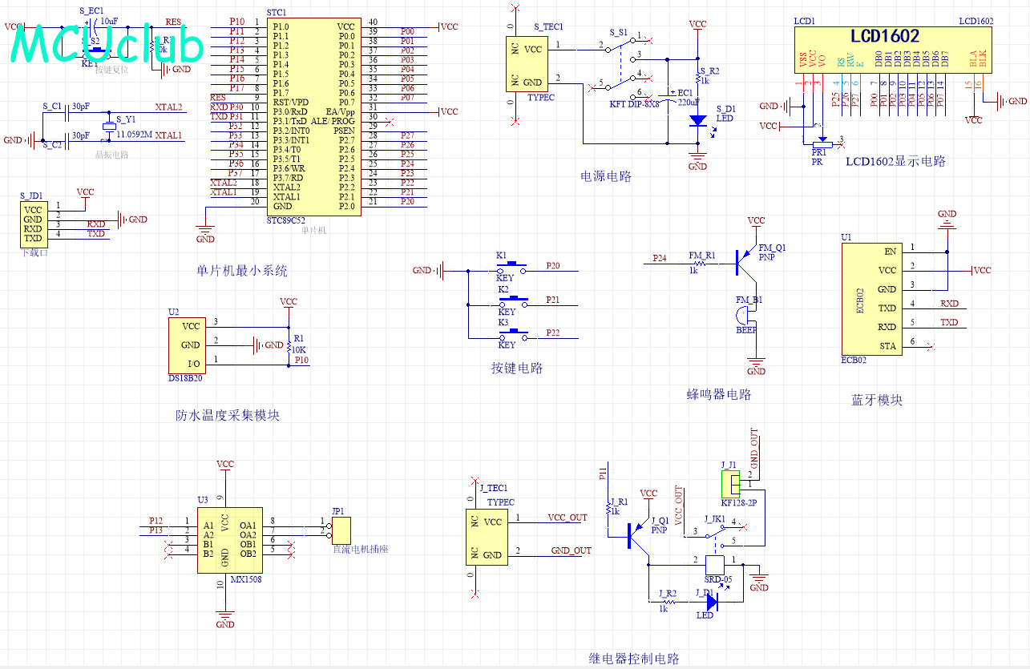Select the STC89C52 microcontroller chip body
The height and width of the screenshot is (669, 1030).
click(312, 117)
